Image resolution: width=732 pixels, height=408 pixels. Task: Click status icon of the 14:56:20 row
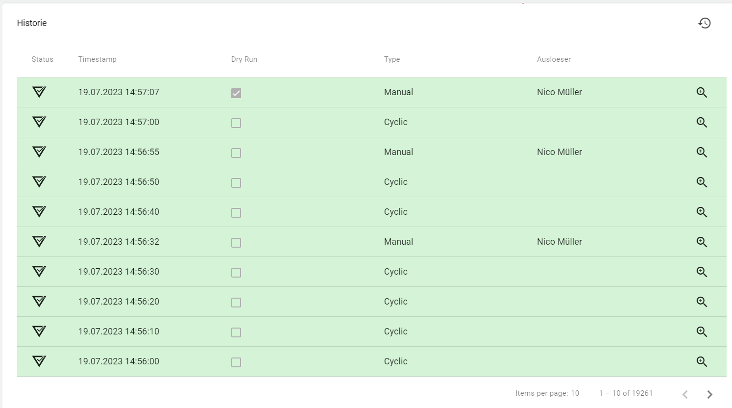[x=39, y=302]
